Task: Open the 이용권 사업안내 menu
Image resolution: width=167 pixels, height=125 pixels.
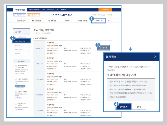Action: (83, 21)
